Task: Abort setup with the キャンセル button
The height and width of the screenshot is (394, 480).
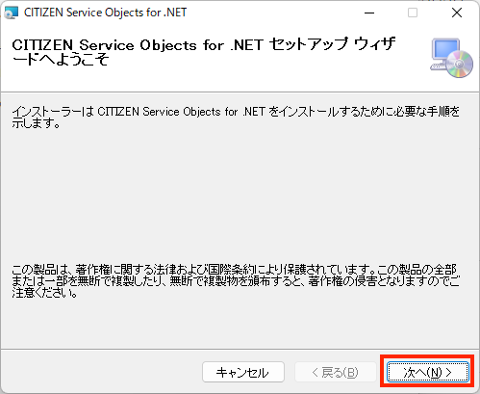Action: pos(243,372)
